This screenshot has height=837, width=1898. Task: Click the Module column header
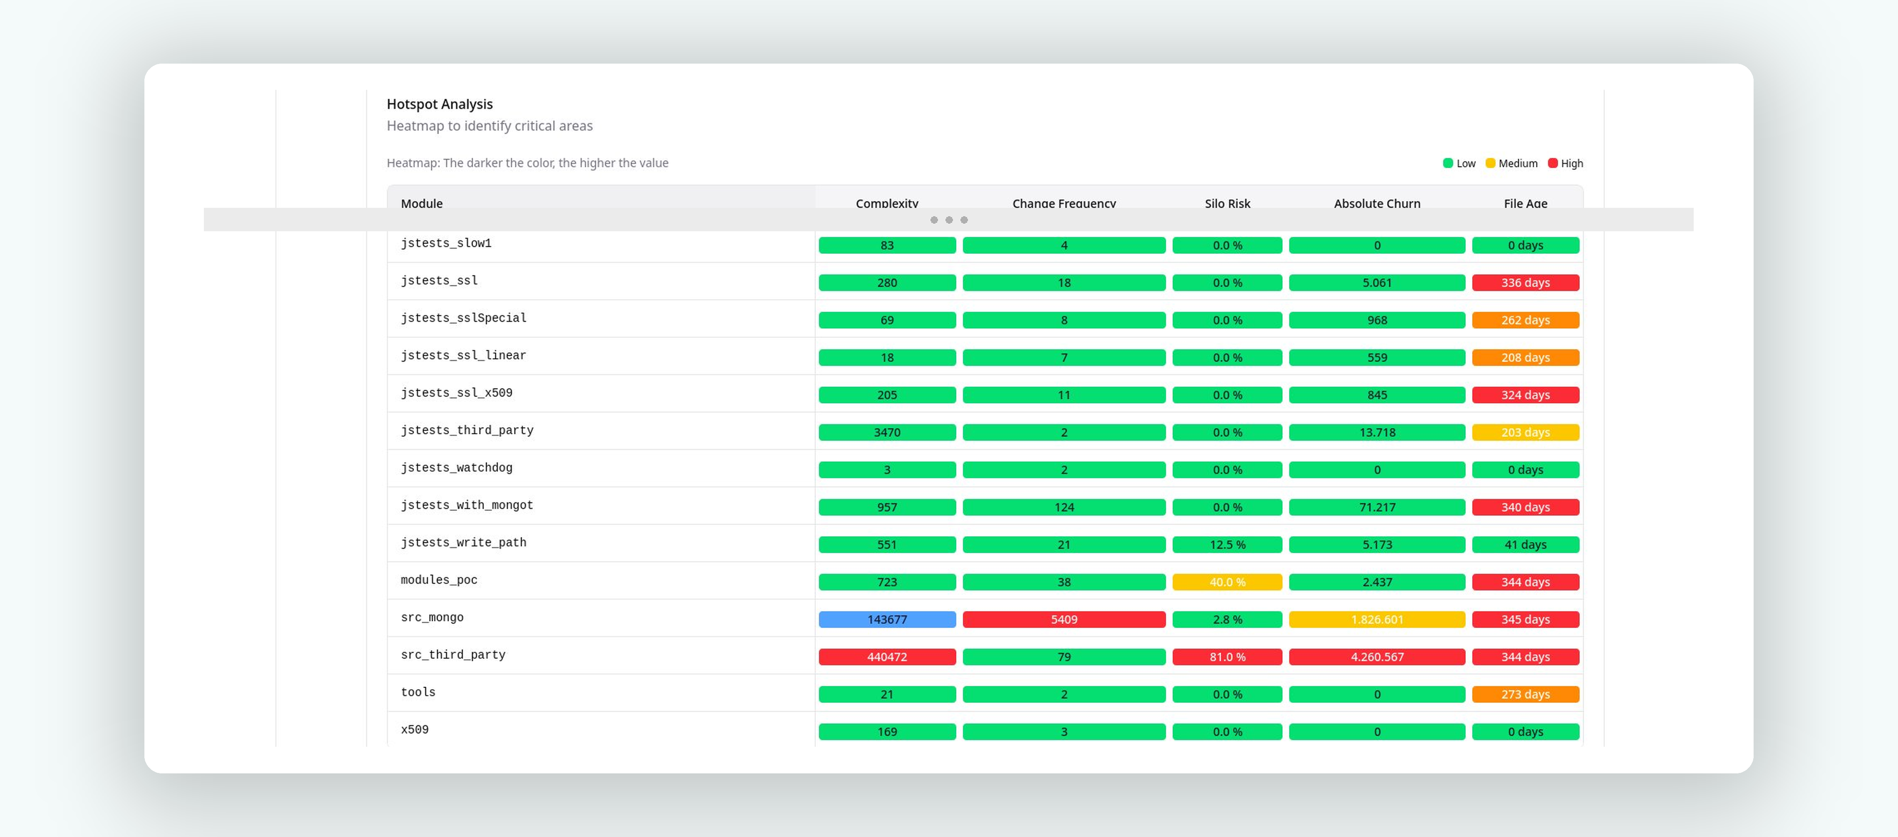point(422,202)
